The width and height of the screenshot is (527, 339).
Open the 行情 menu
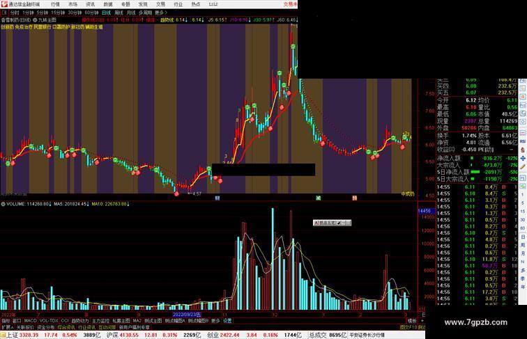coord(55,4)
